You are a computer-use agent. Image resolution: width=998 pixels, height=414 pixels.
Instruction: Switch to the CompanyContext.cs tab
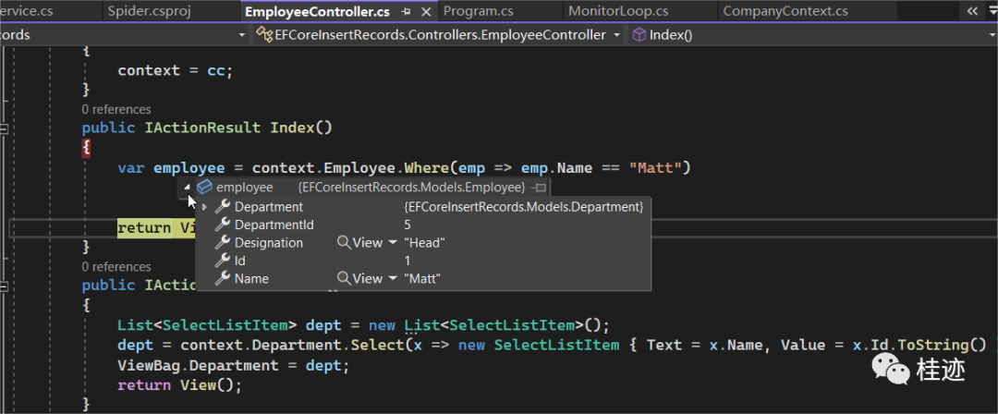tap(785, 11)
